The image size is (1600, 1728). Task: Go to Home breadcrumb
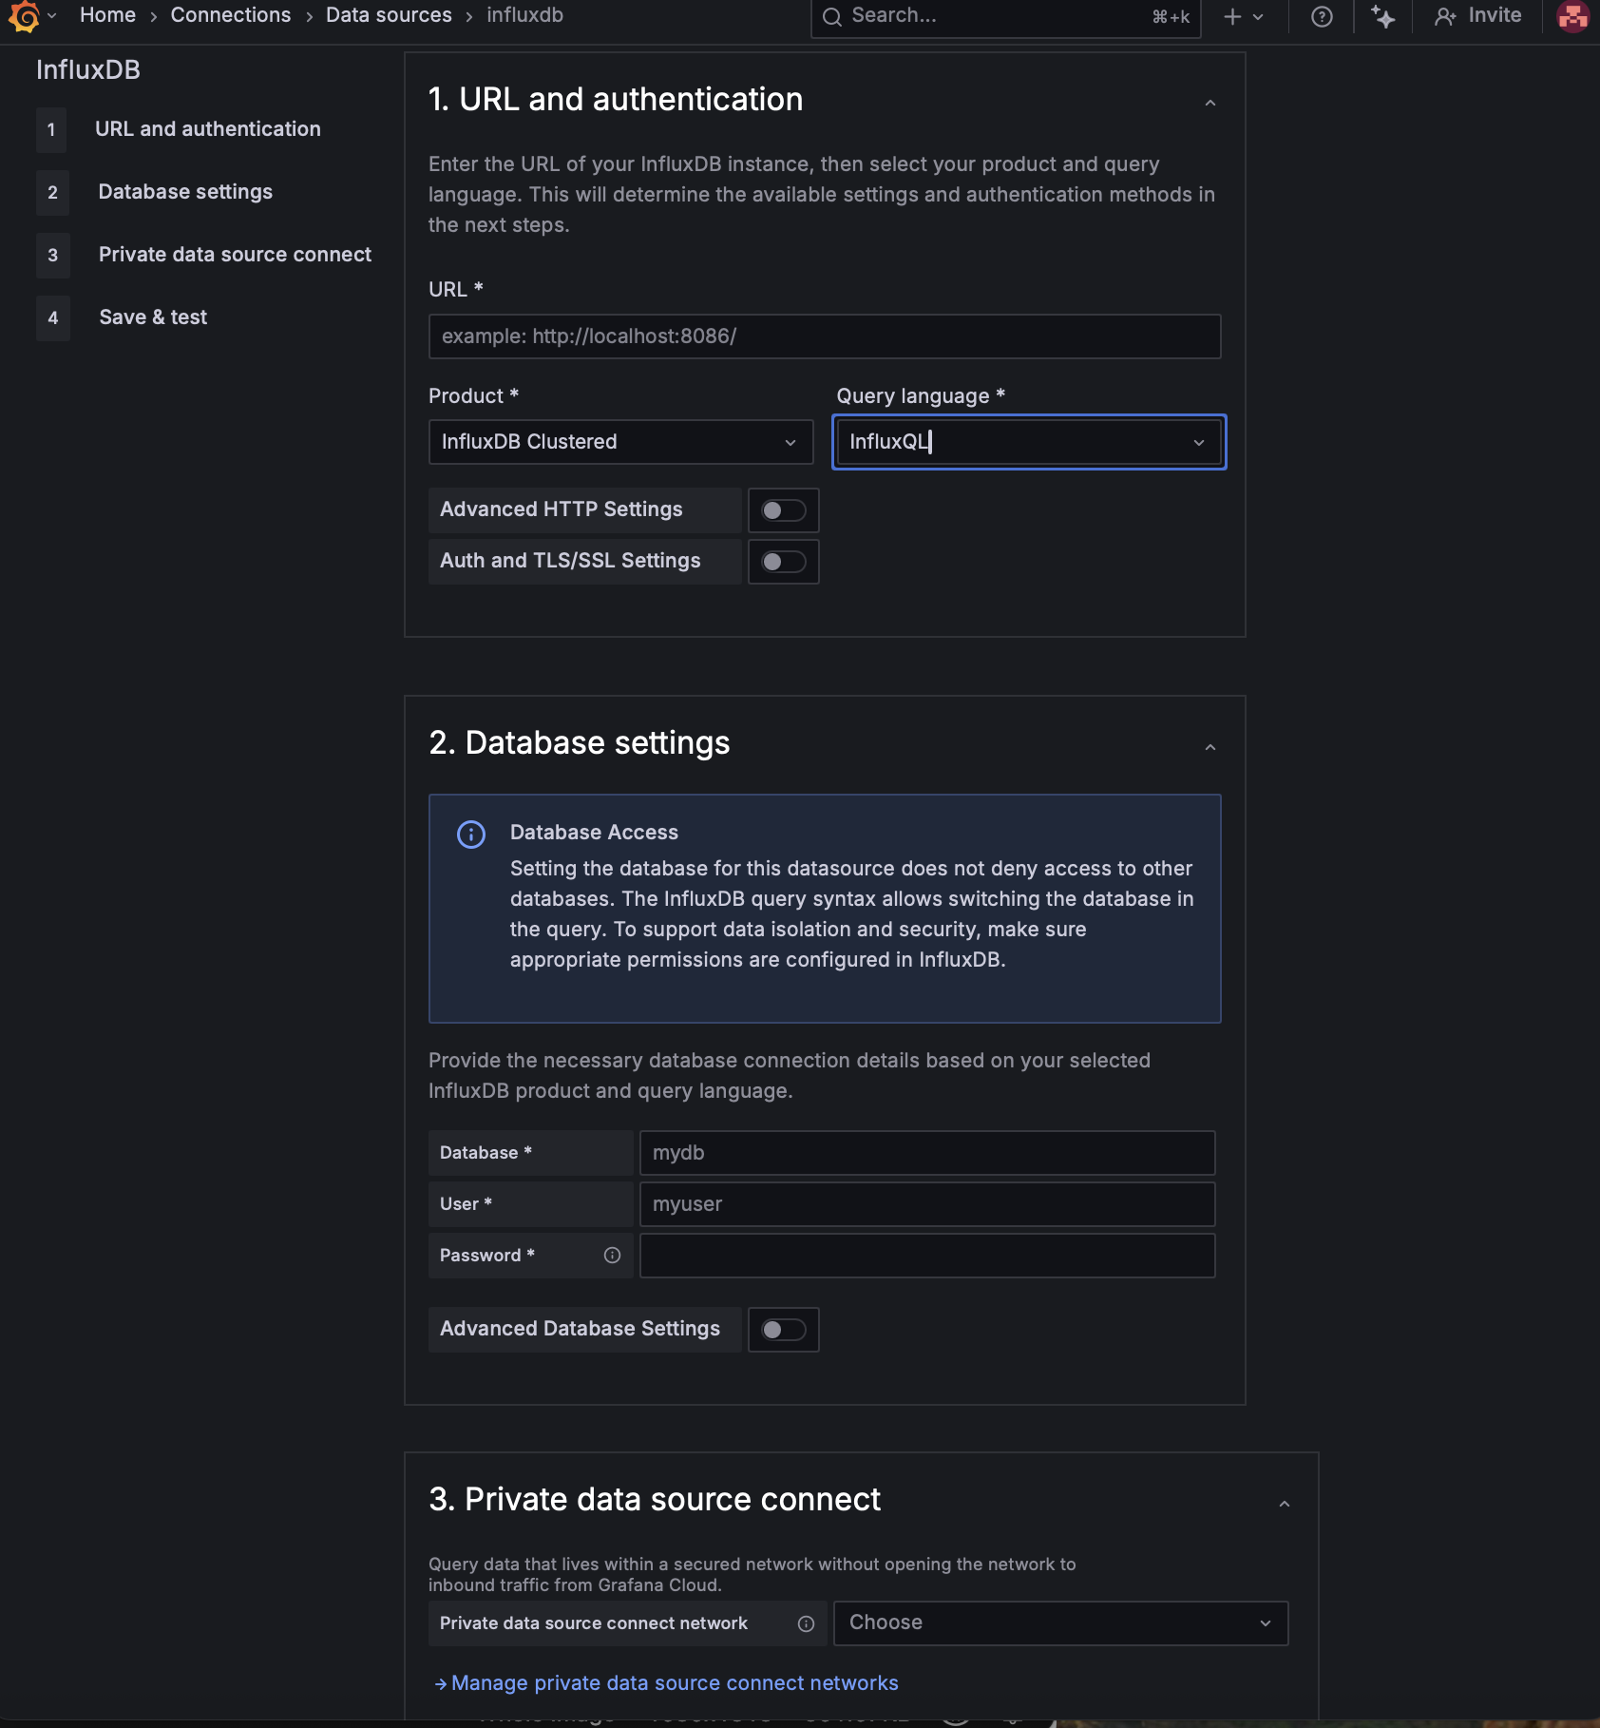point(107,15)
